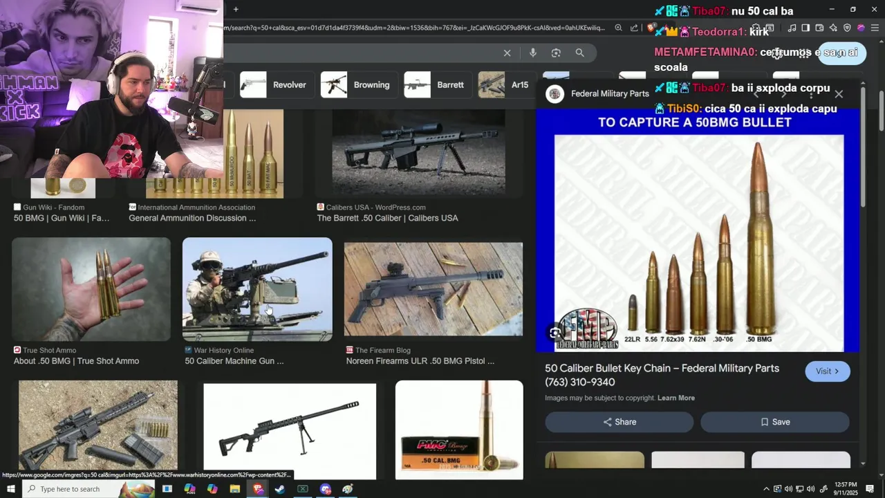Open Brave VPN shield icon
This screenshot has height=498, width=885.
click(847, 28)
